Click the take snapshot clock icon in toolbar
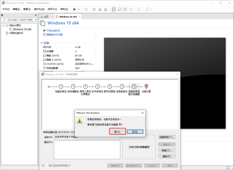The height and width of the screenshot is (170, 234). point(94,9)
